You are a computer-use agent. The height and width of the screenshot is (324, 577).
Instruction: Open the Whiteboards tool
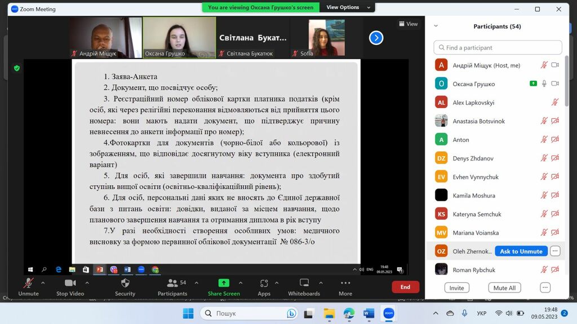tap(304, 283)
